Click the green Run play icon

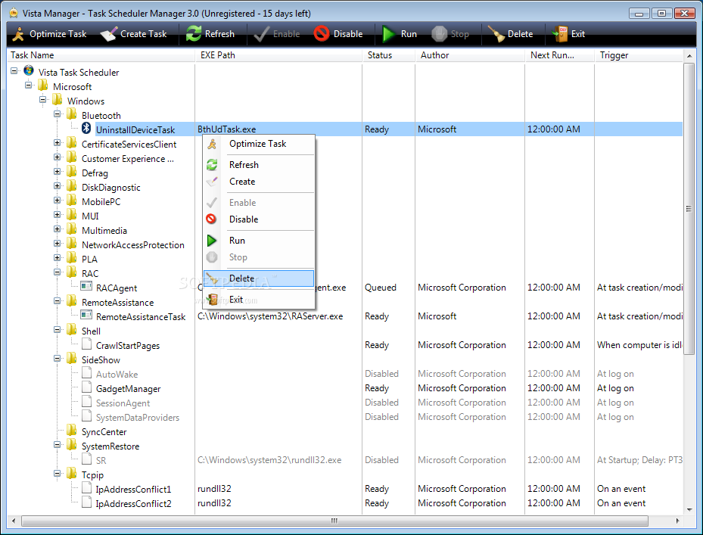point(388,34)
